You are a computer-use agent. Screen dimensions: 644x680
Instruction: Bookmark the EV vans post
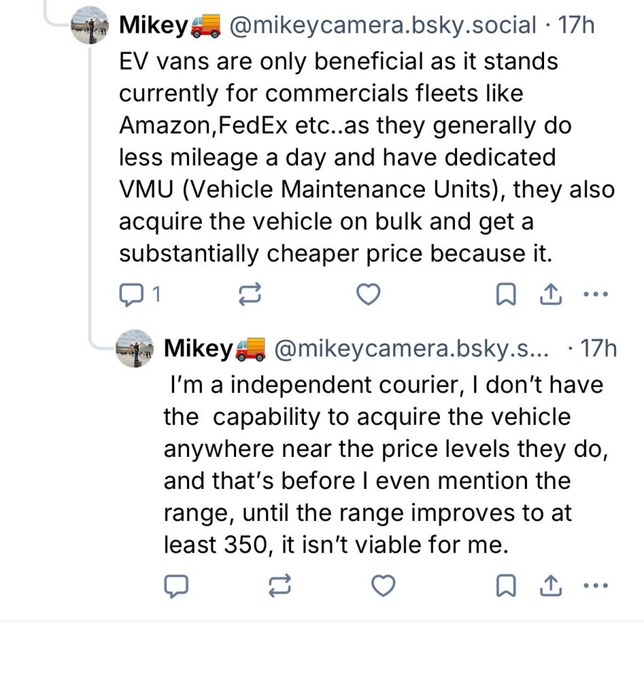(x=505, y=294)
